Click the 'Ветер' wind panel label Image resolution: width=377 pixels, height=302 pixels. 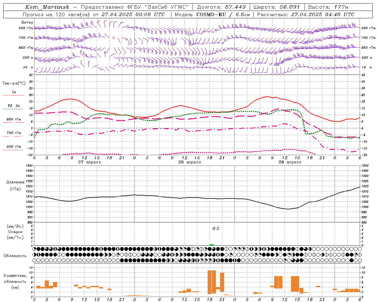tap(27, 22)
